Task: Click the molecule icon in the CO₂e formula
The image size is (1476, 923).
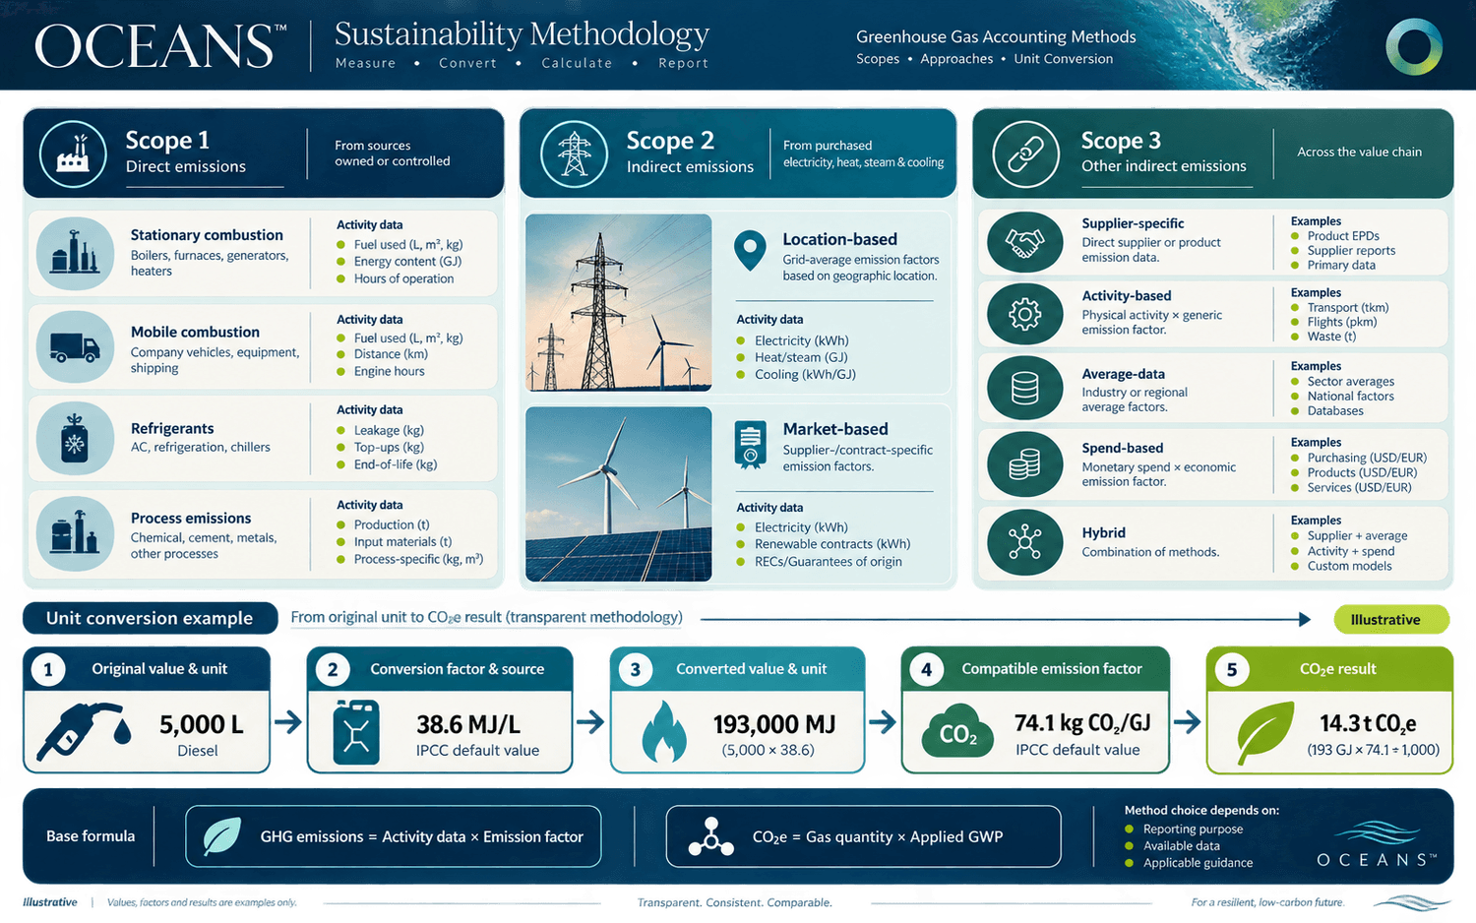Action: pyautogui.click(x=710, y=836)
